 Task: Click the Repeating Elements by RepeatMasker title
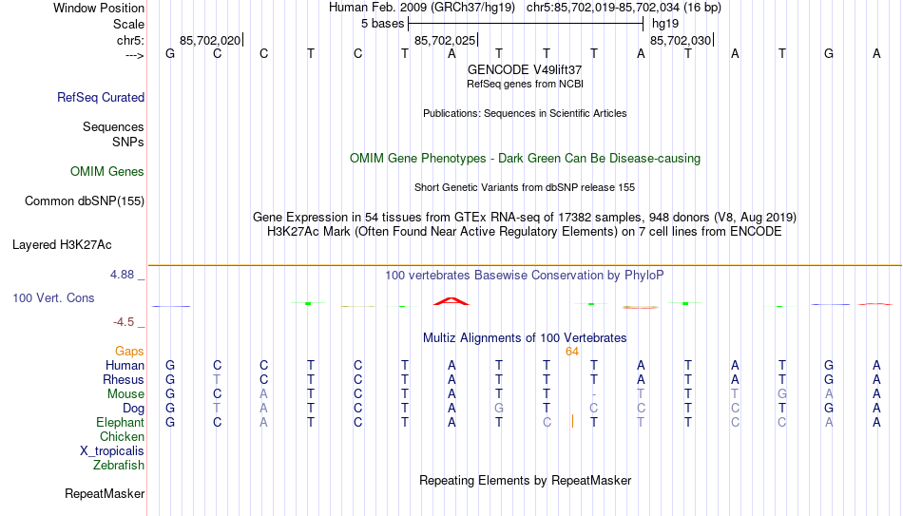click(526, 480)
